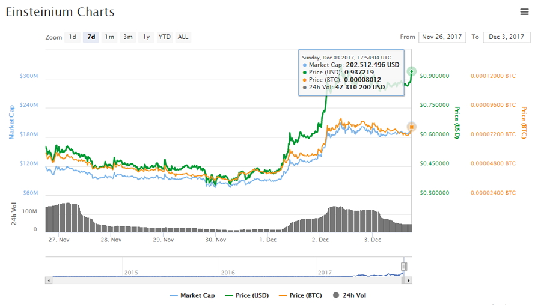Image resolution: width=541 pixels, height=305 pixels.
Task: Click the Einsteinium Charts title
Action: click(60, 12)
